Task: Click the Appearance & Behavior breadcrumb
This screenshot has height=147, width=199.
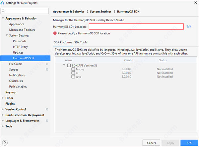Action: [69, 12]
